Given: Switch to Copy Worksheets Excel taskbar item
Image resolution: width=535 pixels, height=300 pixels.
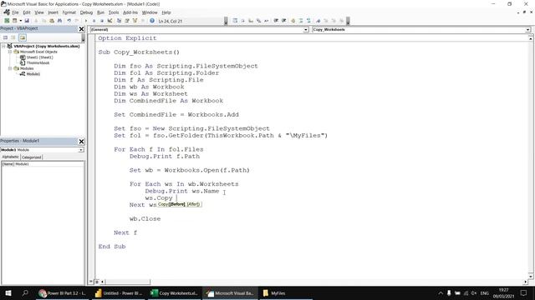Looking at the screenshot, I should click(175, 293).
